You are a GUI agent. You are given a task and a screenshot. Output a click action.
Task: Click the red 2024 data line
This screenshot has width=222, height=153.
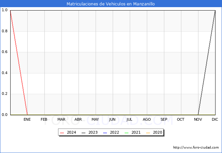19,63
